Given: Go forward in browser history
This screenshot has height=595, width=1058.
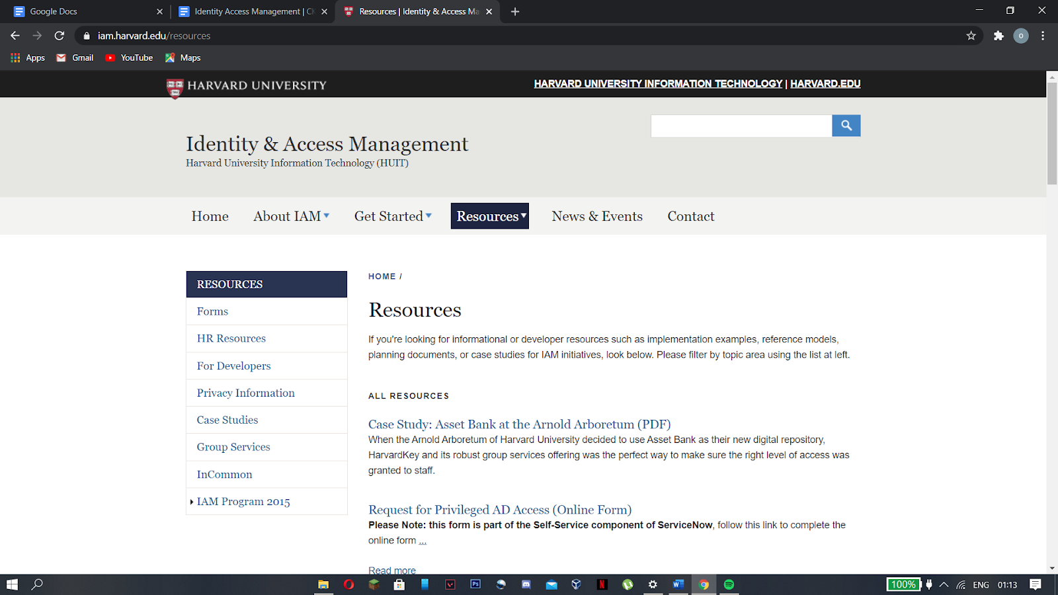Looking at the screenshot, I should pyautogui.click(x=37, y=36).
